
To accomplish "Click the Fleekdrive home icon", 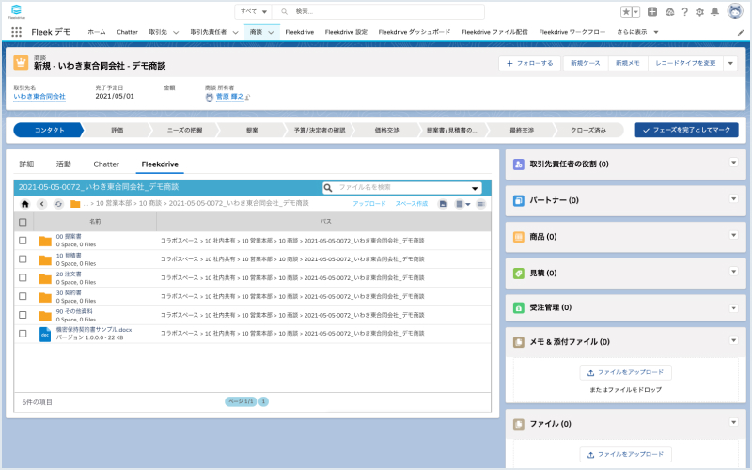I will 25,204.
